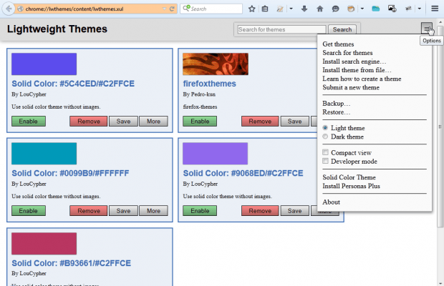Click More on #5C4CED theme card
This screenshot has width=444, height=286.
[153, 122]
